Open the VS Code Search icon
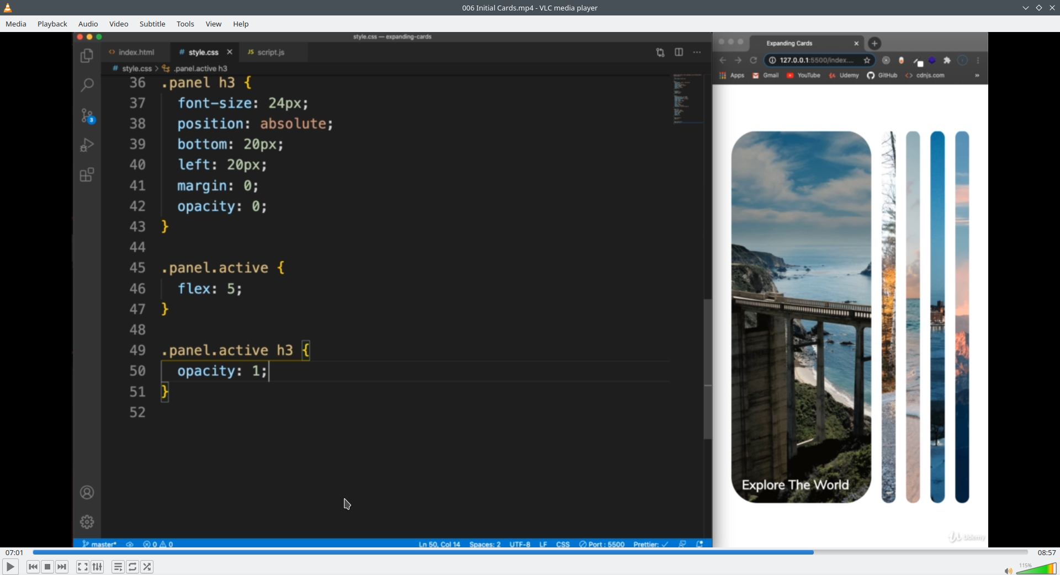The height and width of the screenshot is (575, 1060). click(x=87, y=85)
